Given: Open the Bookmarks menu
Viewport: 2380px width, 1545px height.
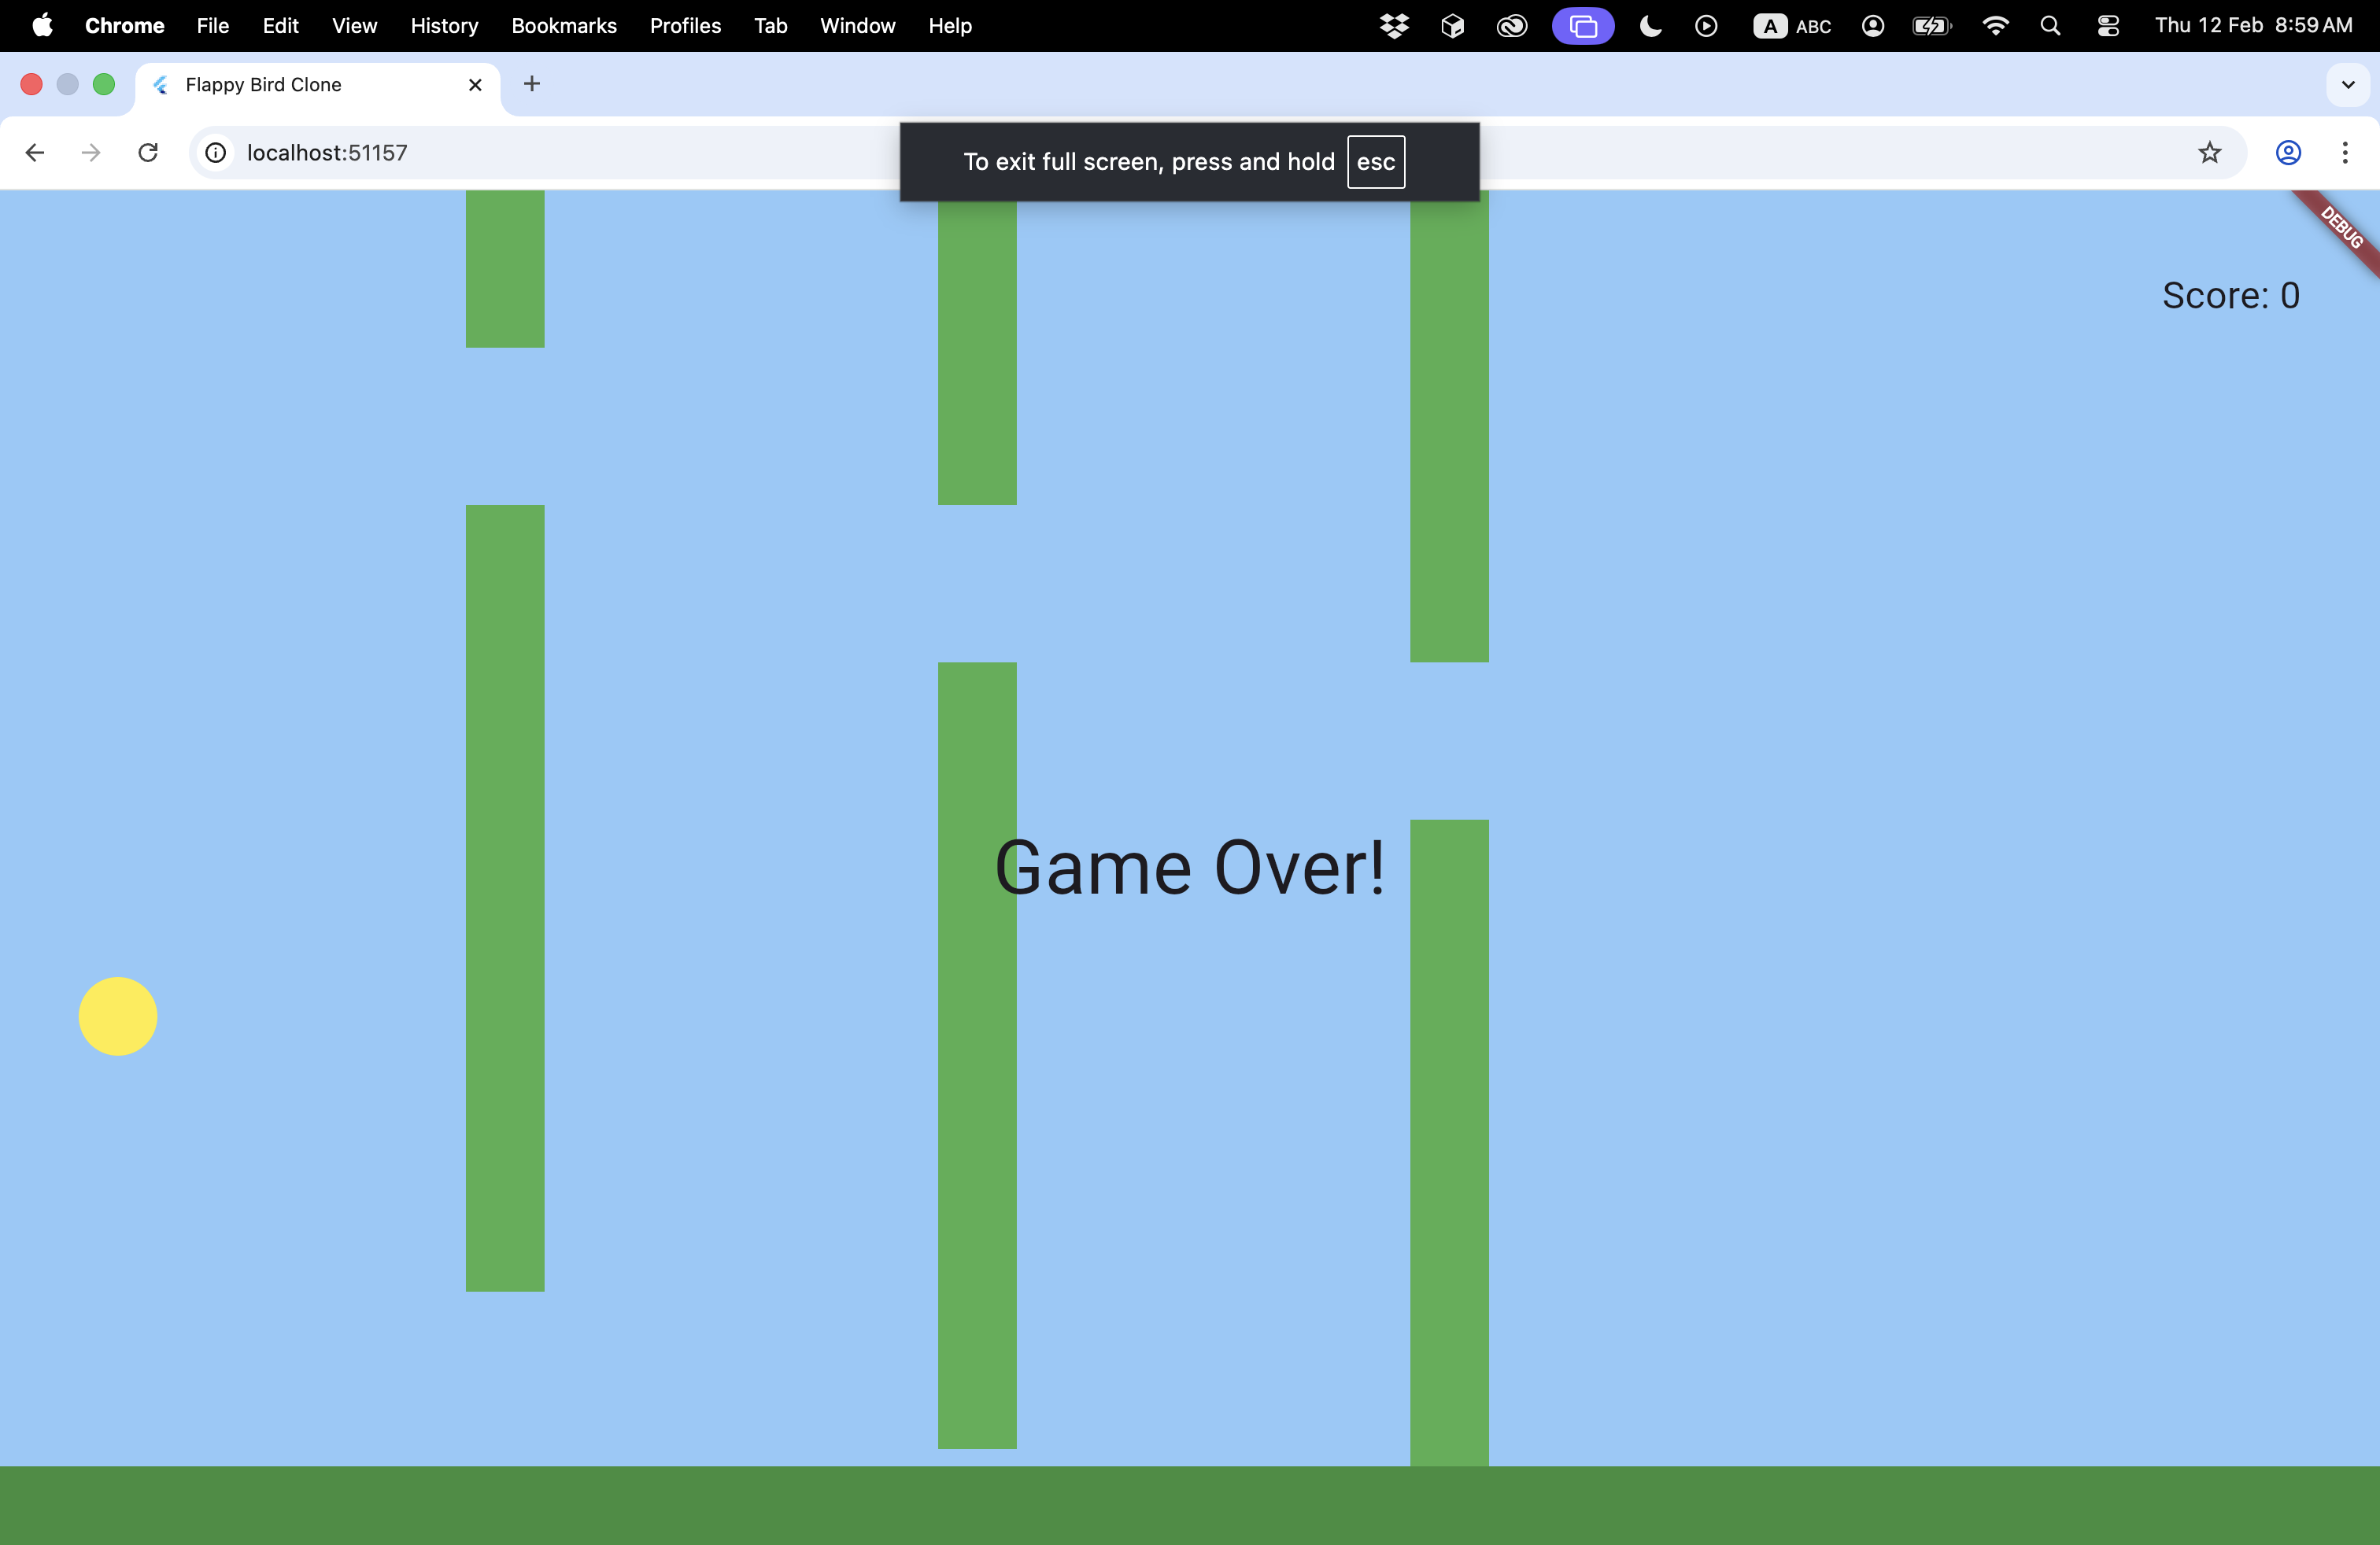Looking at the screenshot, I should pyautogui.click(x=564, y=26).
